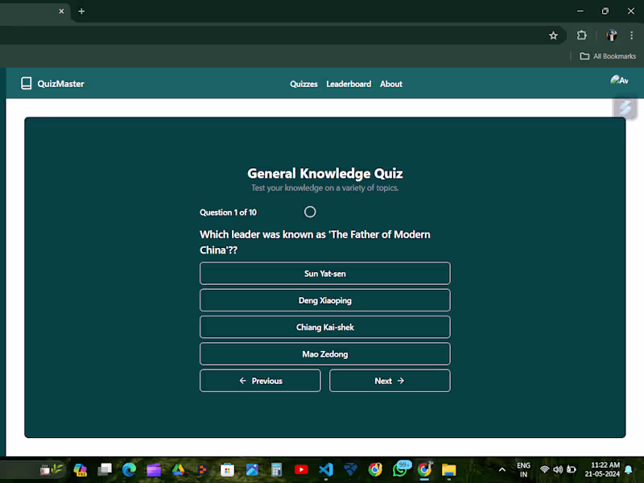Open Task View from the taskbar
Screen dimensions: 644x483
tap(105, 469)
